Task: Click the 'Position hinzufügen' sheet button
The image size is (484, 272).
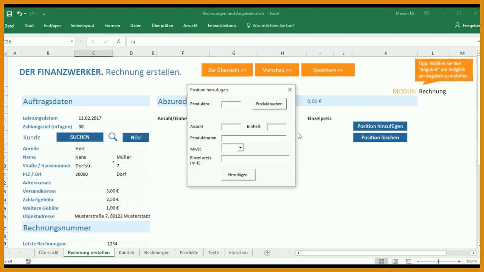Action: [x=380, y=126]
